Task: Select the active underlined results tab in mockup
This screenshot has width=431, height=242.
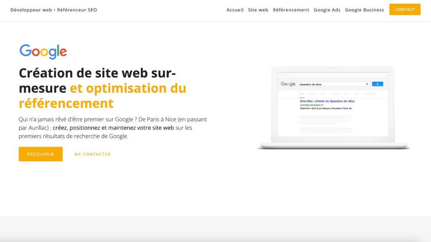Action: (302, 94)
